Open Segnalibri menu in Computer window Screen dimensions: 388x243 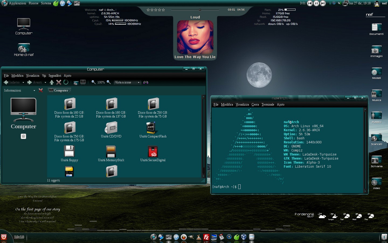(55, 76)
